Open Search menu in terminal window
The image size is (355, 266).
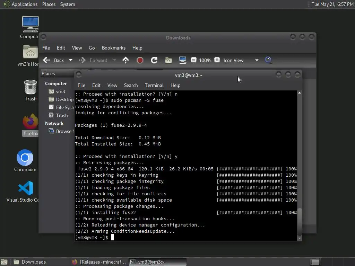pos(131,85)
